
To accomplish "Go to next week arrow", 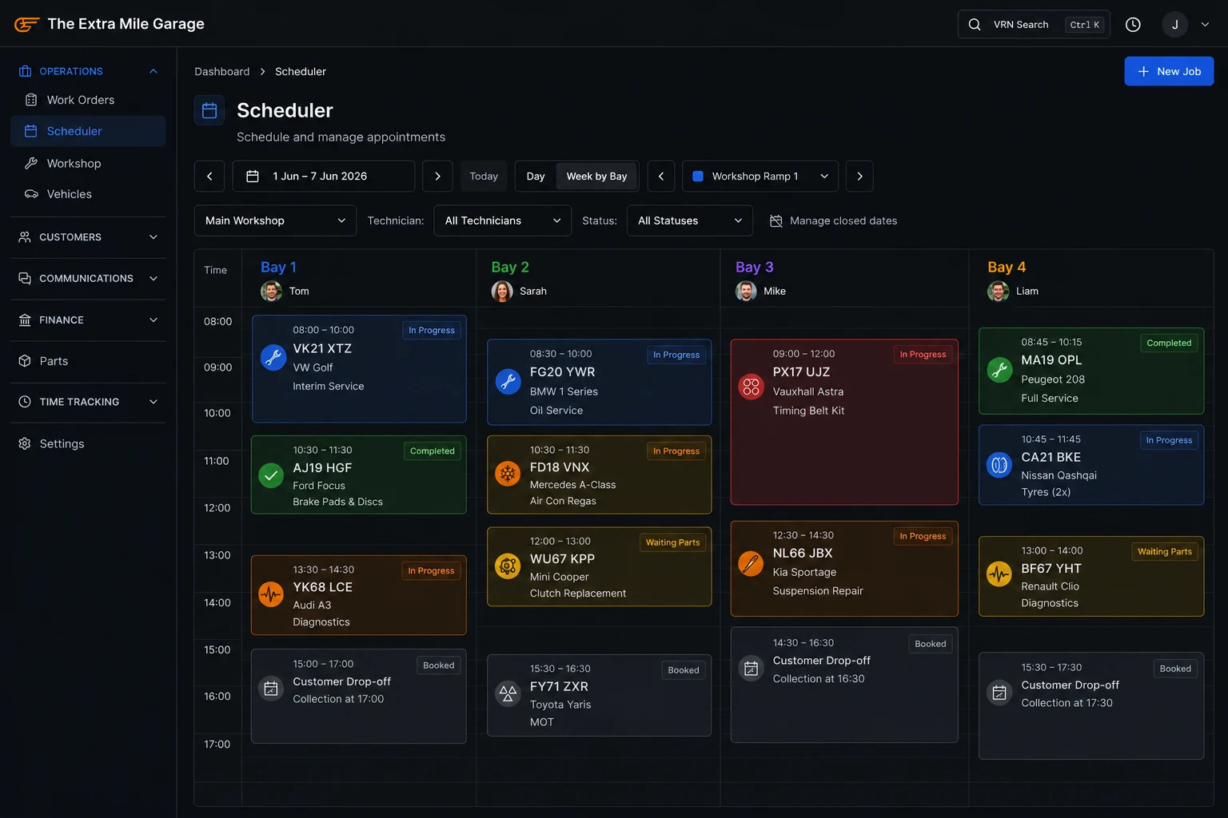I will [x=437, y=177].
